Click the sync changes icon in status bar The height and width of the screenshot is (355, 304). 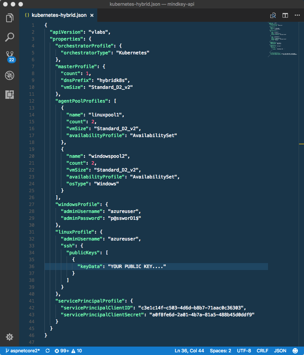pos(47,350)
